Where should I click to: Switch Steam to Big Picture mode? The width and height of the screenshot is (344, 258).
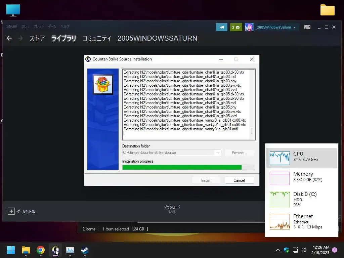point(307,27)
